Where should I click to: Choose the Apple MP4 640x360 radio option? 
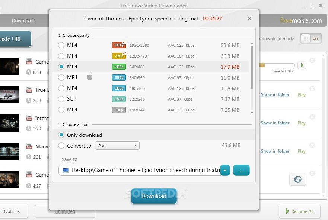tap(61, 77)
